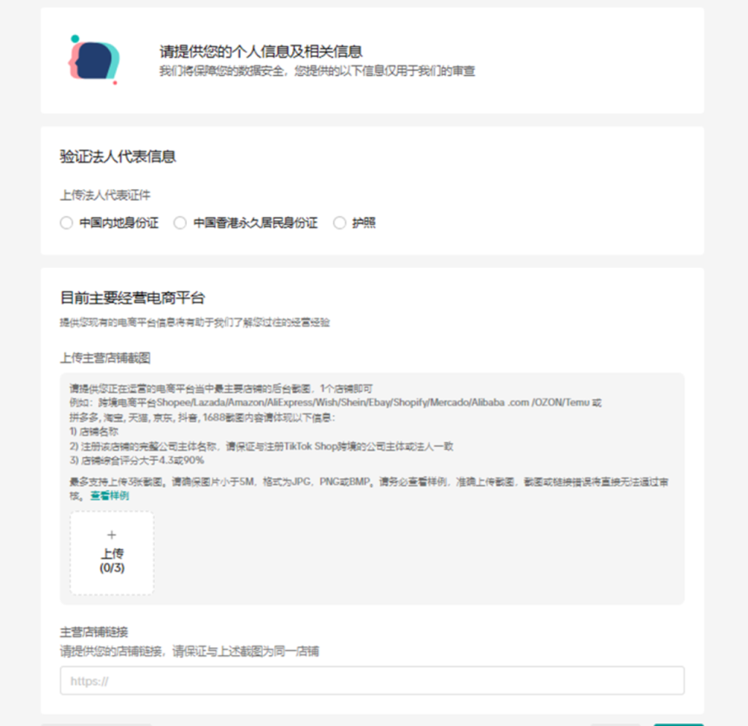This screenshot has height=726, width=748.
Task: Pick the 护照 radio circle
Action: 339,223
